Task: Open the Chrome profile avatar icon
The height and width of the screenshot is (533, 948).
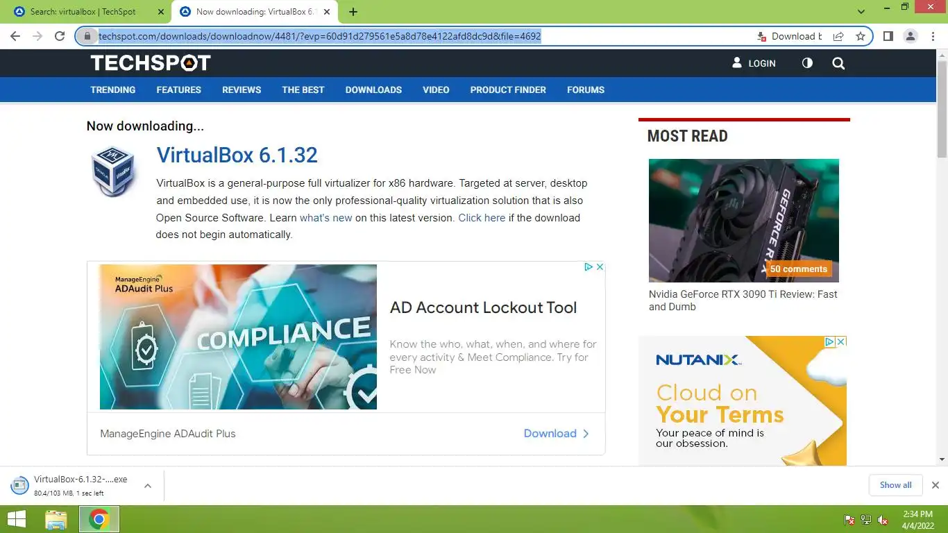Action: (911, 36)
